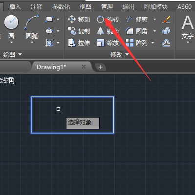
Task: Activate the Move (移动) tool
Action: (79, 19)
